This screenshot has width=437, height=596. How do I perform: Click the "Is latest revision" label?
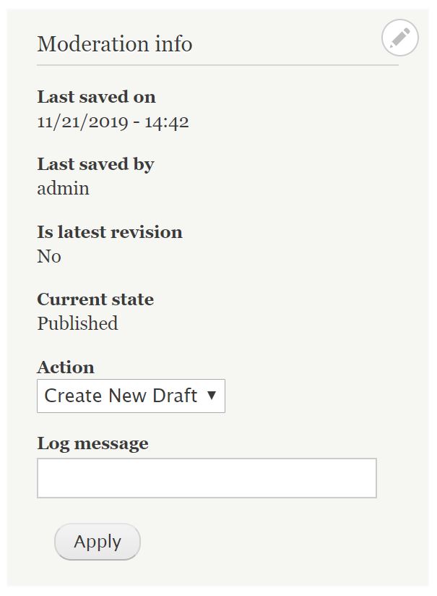coord(110,232)
